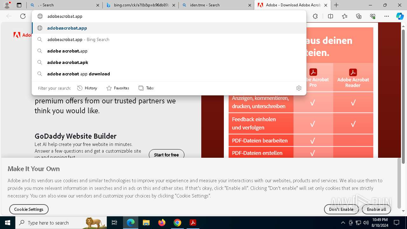407x229 pixels.
Task: Click the GoDaddy Website Builder heading
Action: coord(76,136)
